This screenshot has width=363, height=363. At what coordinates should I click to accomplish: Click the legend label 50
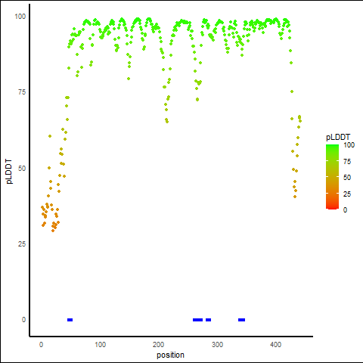pyautogui.click(x=347, y=178)
